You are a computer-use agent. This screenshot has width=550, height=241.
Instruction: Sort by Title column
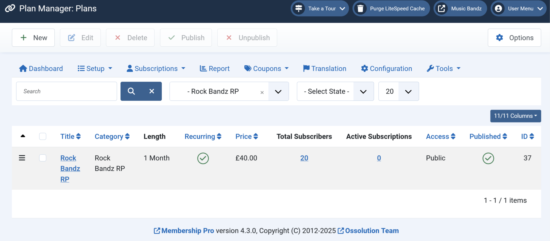point(70,136)
